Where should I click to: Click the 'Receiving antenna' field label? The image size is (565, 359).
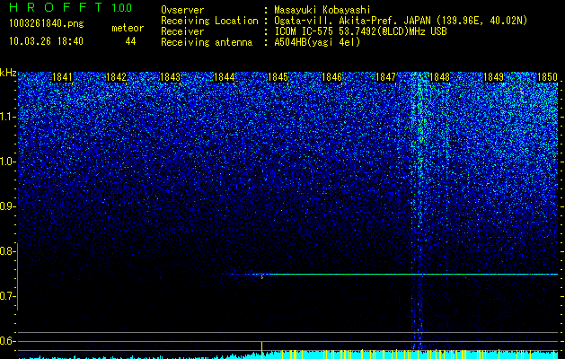pyautogui.click(x=207, y=42)
